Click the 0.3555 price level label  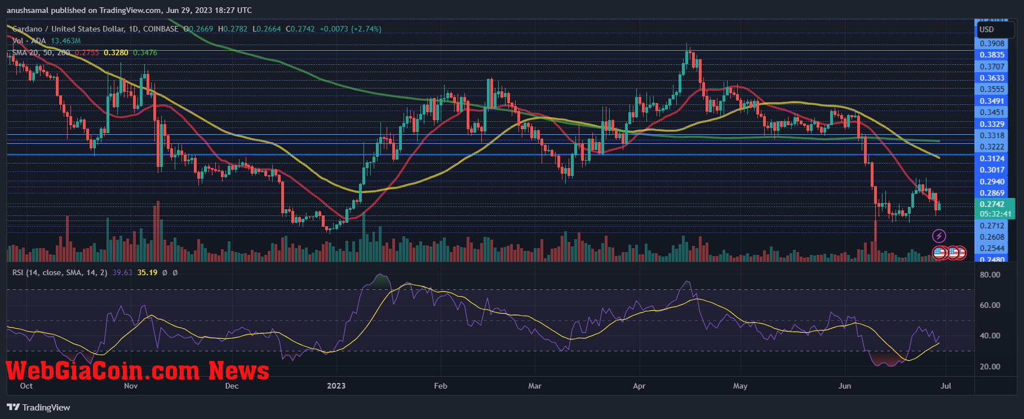992,89
